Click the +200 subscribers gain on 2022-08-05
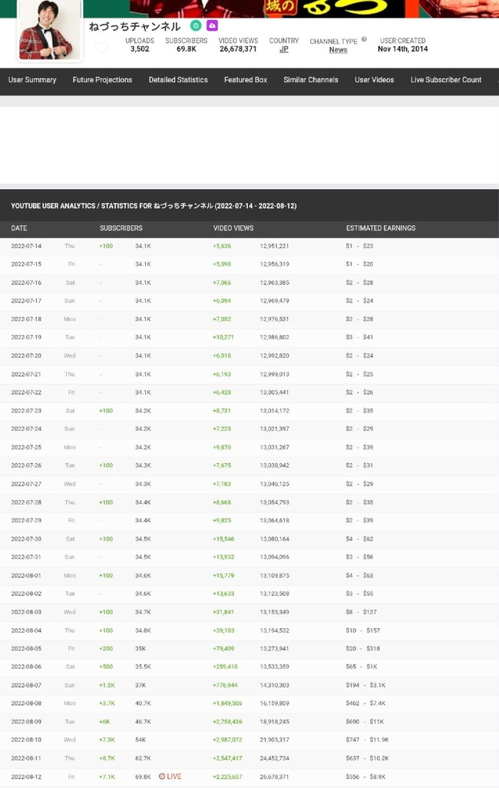Screen dimensions: 499x788 coord(106,648)
